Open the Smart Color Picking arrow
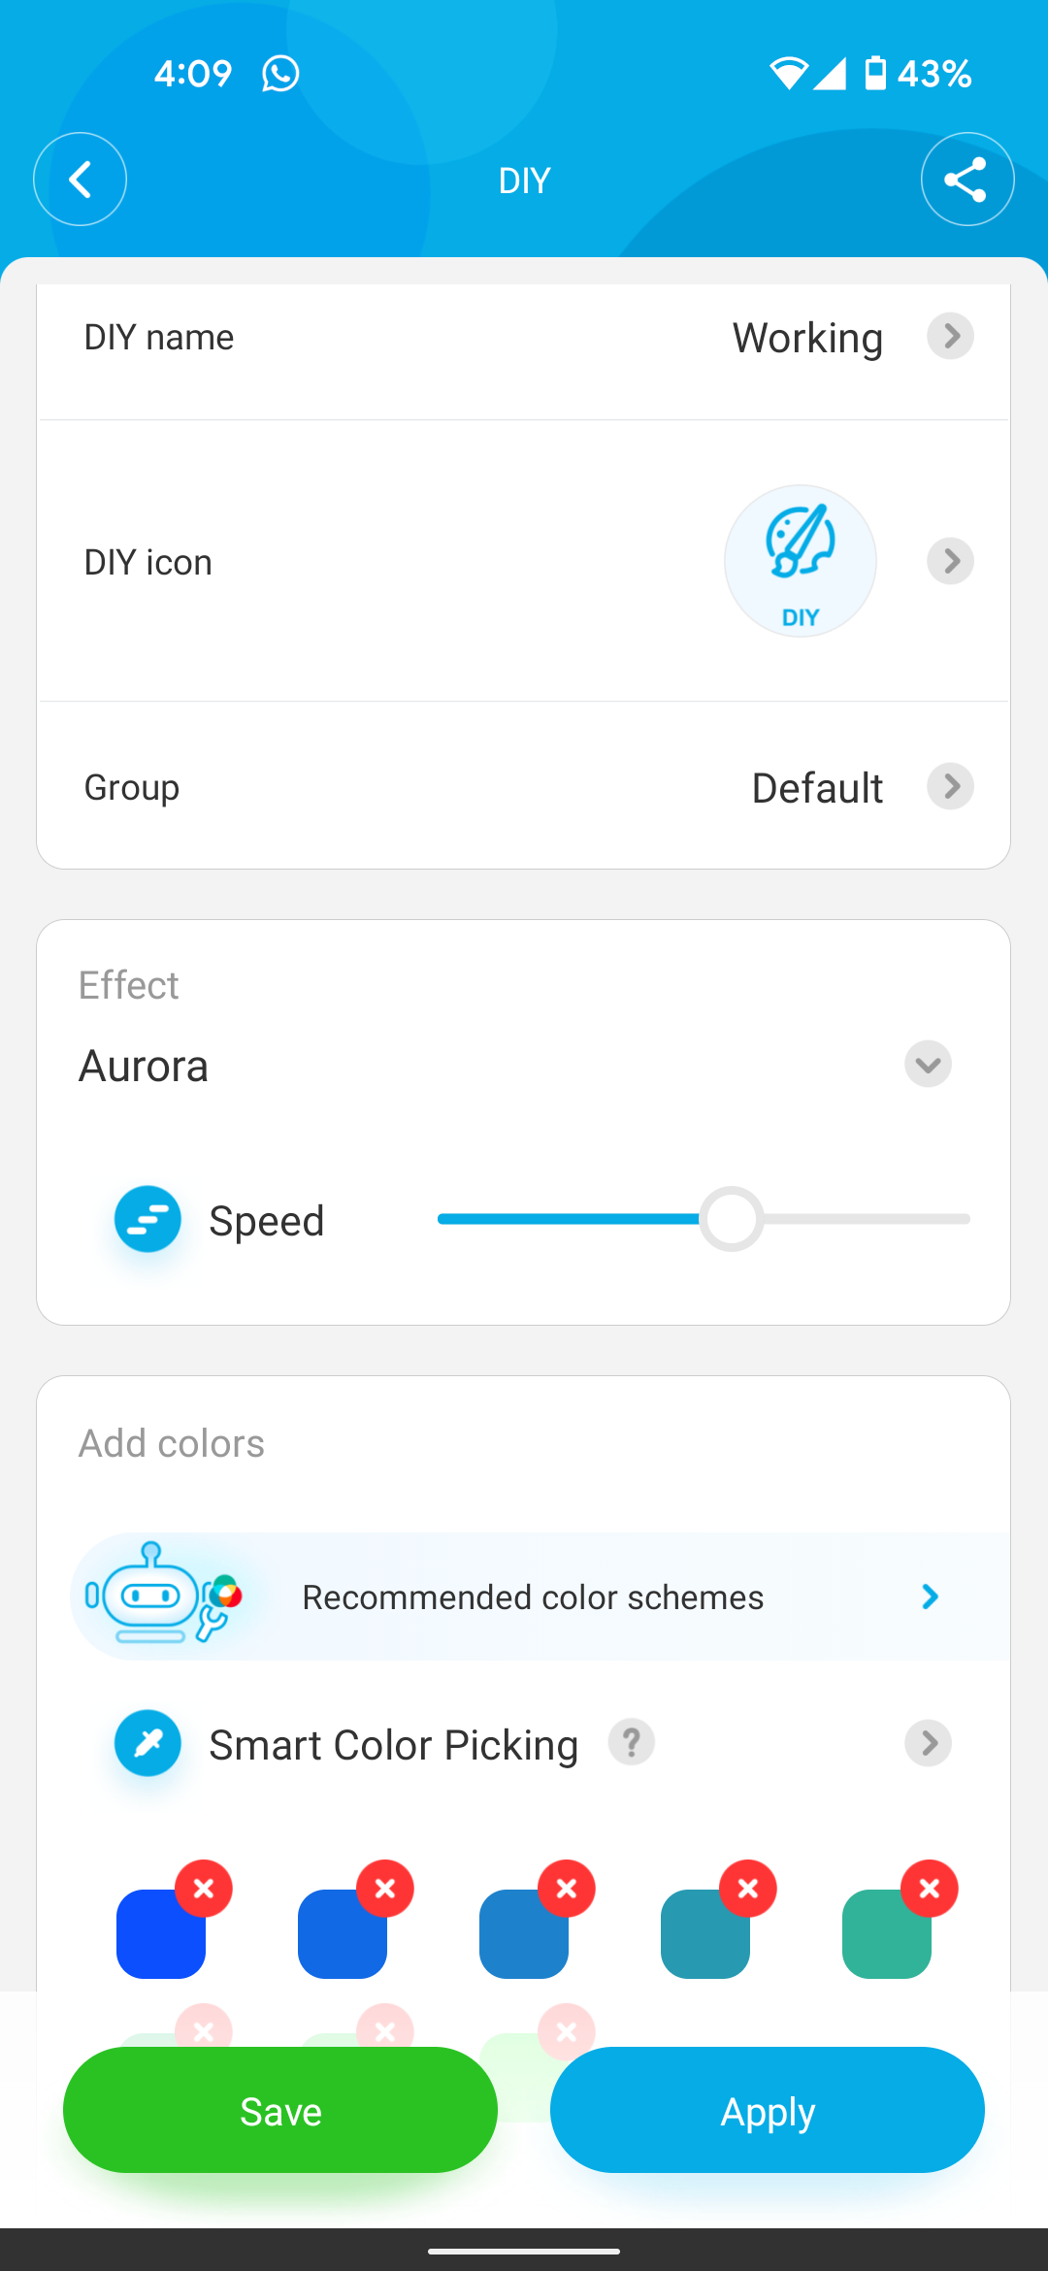 pyautogui.click(x=928, y=1743)
